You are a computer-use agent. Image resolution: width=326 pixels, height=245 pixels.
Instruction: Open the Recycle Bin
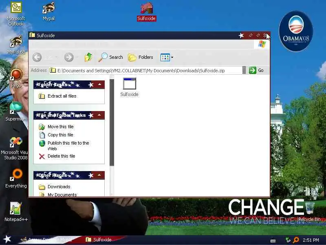(x=309, y=211)
